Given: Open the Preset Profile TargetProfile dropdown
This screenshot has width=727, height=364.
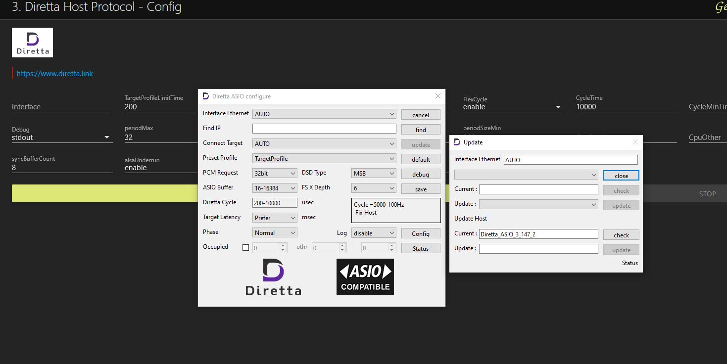Looking at the screenshot, I should pos(324,158).
